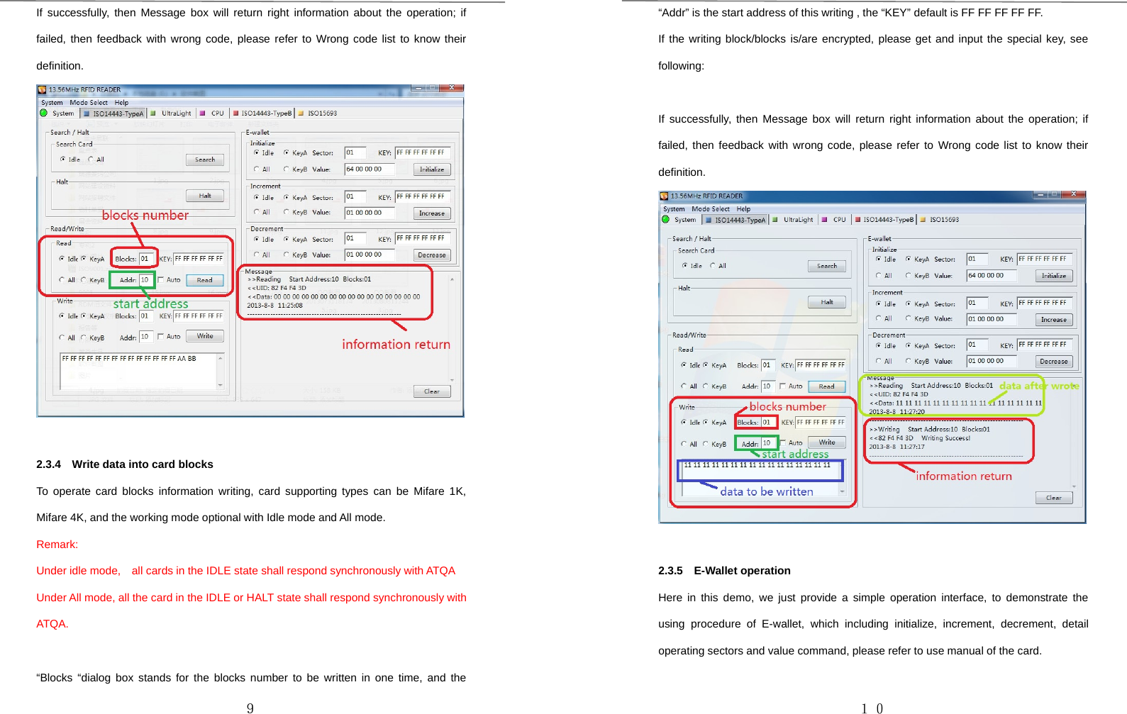Switch to ISO15693 tab in page 10 screenshot
This screenshot has width=1127, height=714.
939,219
